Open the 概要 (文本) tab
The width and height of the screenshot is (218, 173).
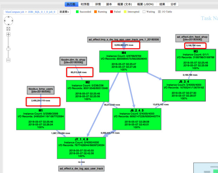click(124, 4)
